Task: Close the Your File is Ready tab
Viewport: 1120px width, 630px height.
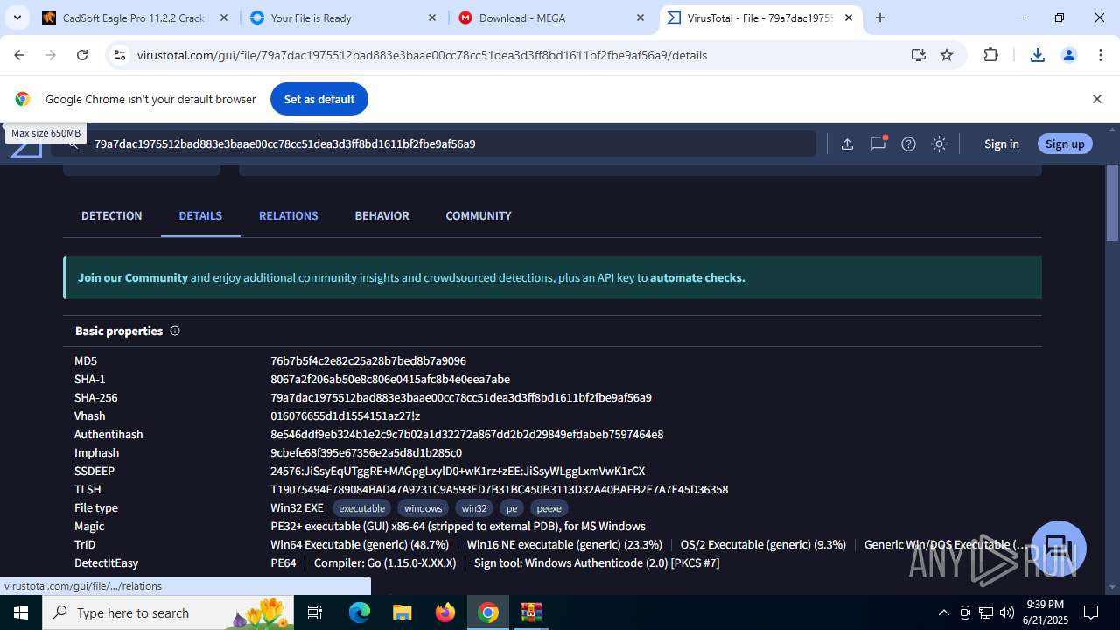Action: pos(432,17)
